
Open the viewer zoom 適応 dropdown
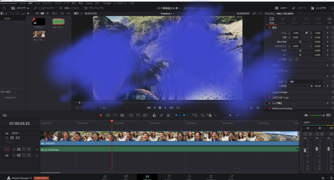[x=77, y=13]
